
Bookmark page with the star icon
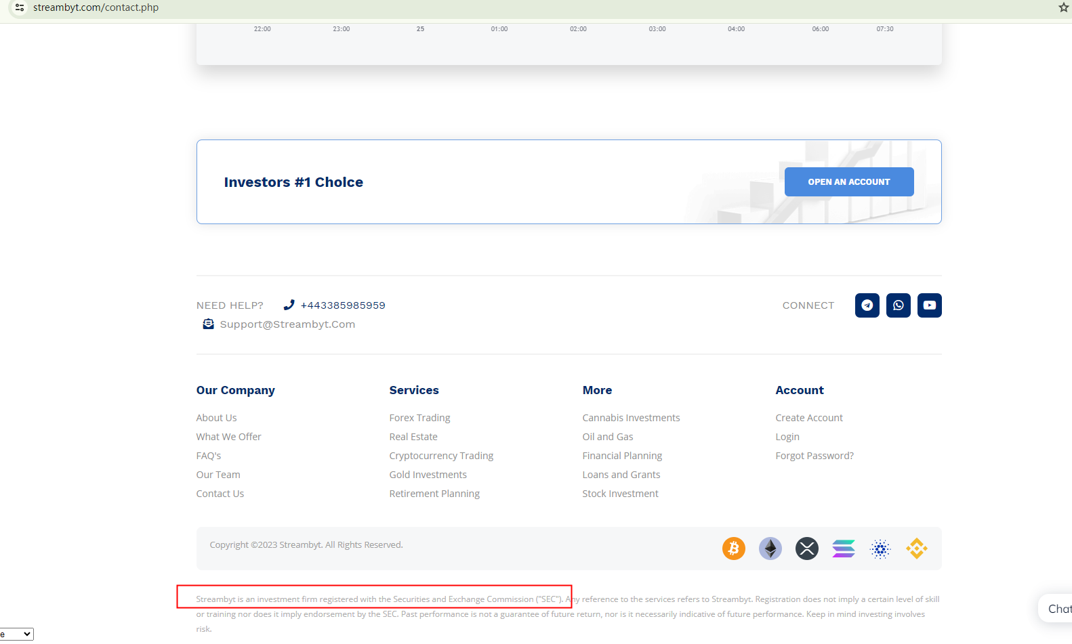click(x=1063, y=7)
